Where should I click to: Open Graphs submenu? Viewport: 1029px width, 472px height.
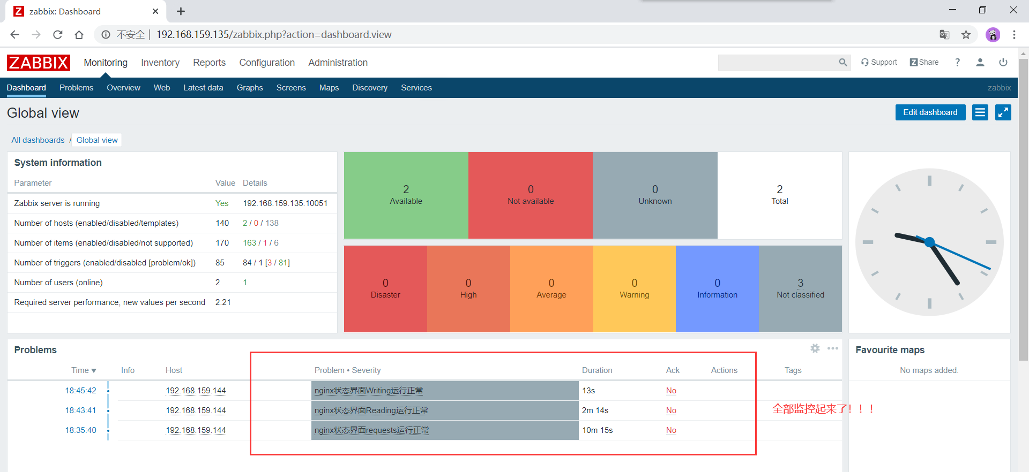250,88
